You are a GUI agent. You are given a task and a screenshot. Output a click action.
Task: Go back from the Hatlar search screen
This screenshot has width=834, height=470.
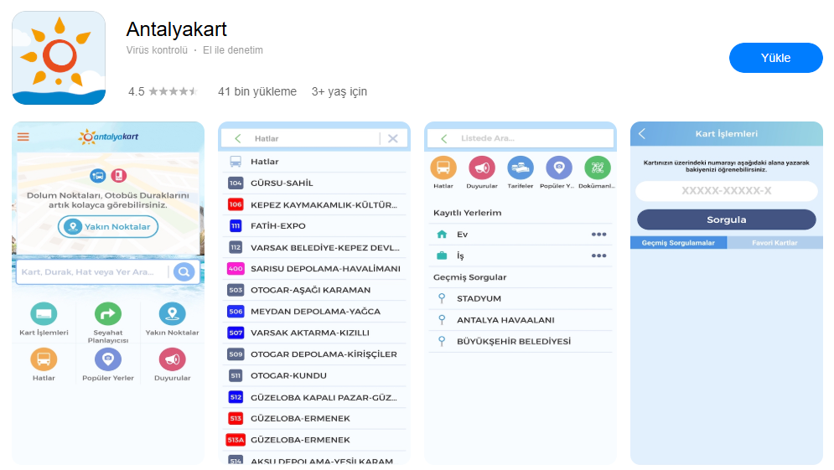tap(238, 138)
